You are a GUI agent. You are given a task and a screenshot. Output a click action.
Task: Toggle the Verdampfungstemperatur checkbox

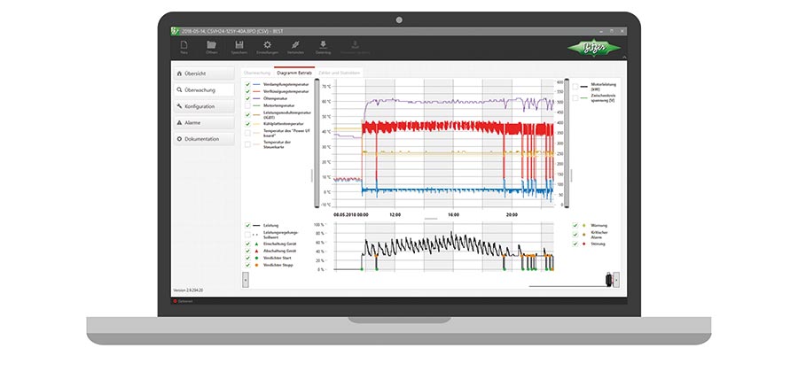[x=247, y=84]
